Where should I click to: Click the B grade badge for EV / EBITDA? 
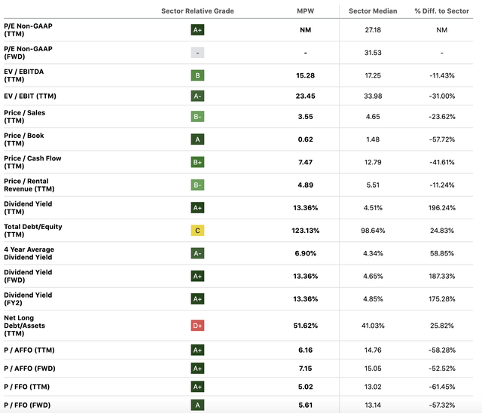198,75
